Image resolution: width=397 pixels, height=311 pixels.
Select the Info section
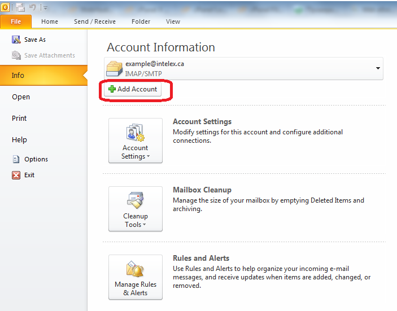tap(43, 75)
